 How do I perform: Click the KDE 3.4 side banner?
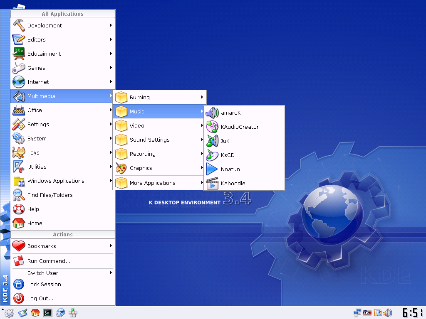(5, 157)
